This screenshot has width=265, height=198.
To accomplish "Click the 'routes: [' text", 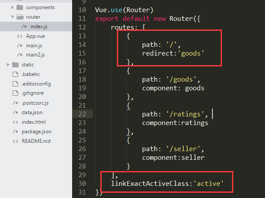I will click(128, 27).
